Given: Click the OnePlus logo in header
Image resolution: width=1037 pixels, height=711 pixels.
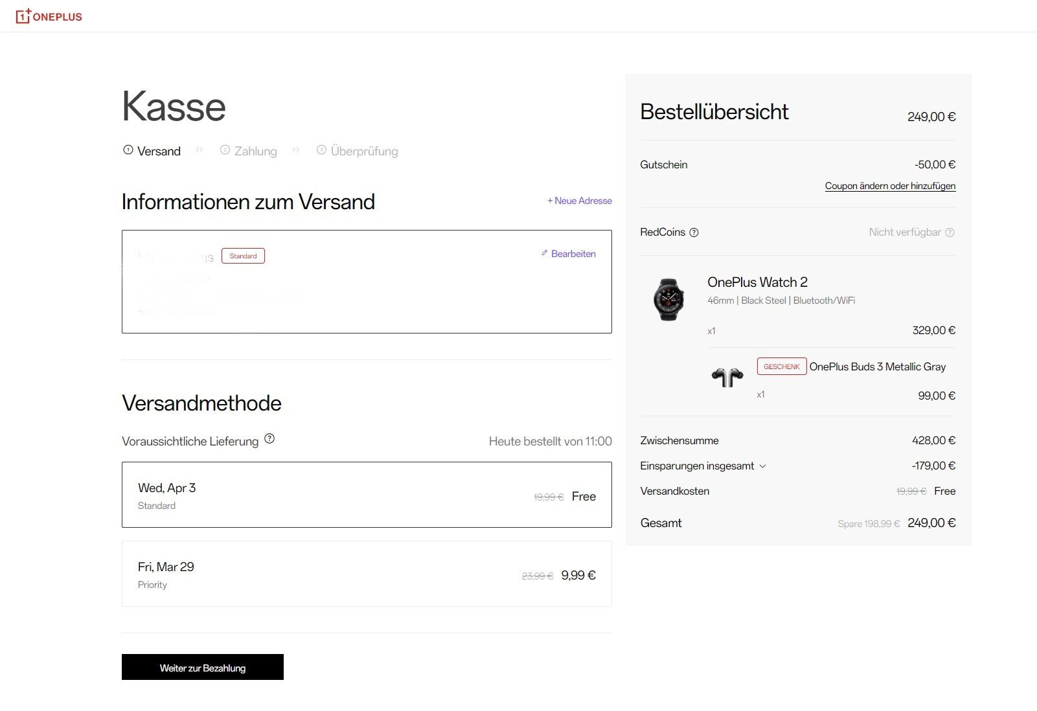Looking at the screenshot, I should coord(49,16).
